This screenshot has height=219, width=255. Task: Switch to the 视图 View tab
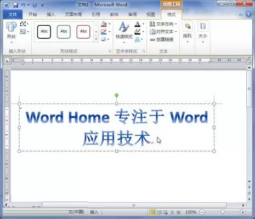point(151,14)
